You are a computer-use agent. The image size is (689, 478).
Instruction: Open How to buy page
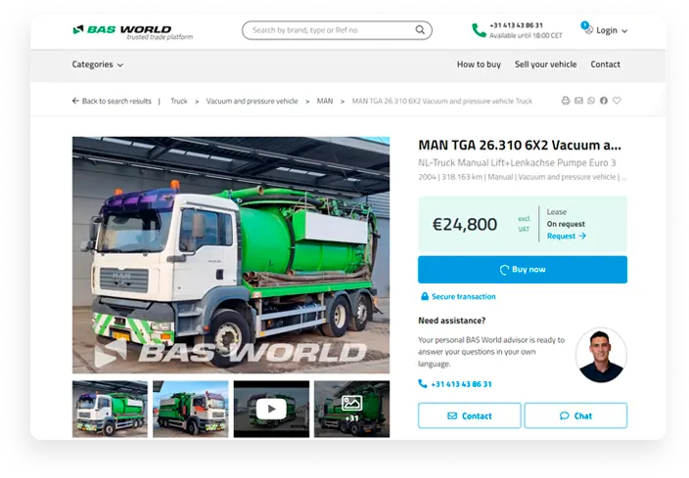[x=479, y=65]
